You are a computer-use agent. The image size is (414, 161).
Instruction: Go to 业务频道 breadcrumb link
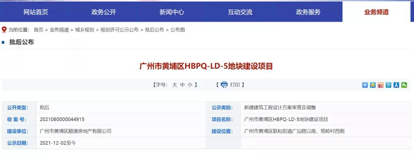[x=59, y=30]
